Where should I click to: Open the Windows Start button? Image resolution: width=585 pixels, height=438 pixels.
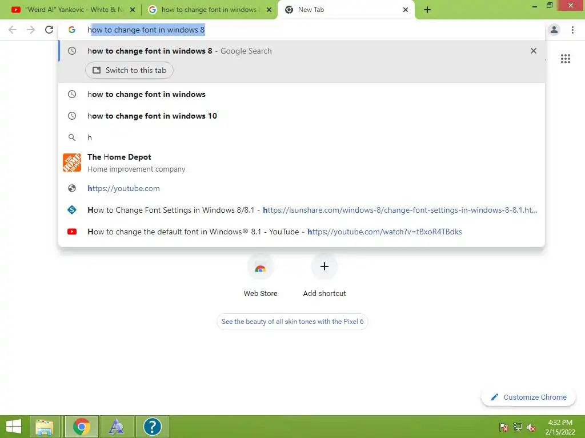pyautogui.click(x=14, y=427)
